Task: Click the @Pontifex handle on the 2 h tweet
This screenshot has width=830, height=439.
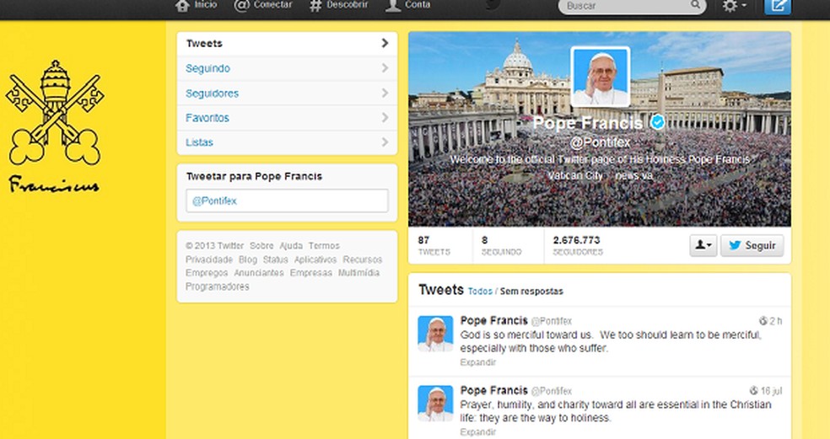Action: point(552,321)
